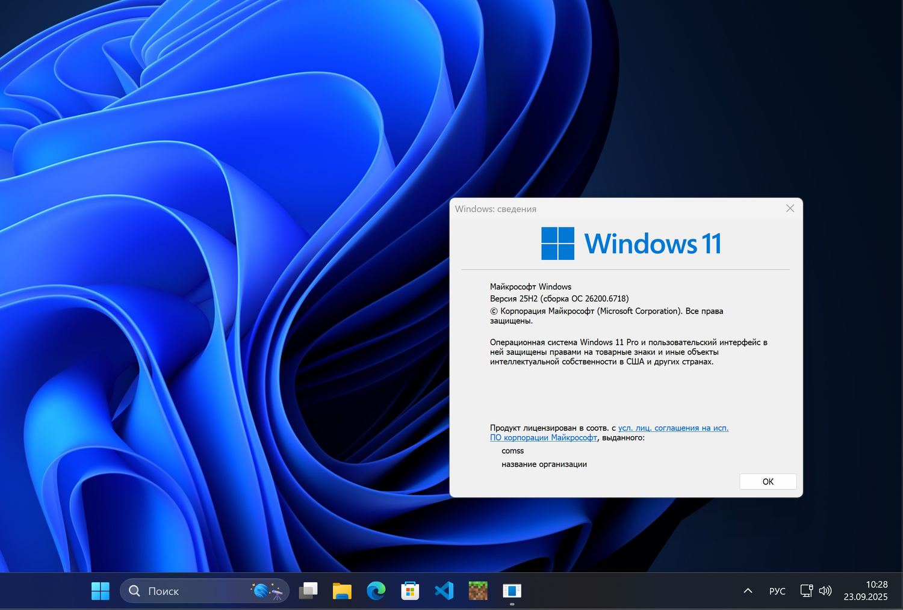
Task: Click the active winver taskbar icon
Action: pos(512,591)
